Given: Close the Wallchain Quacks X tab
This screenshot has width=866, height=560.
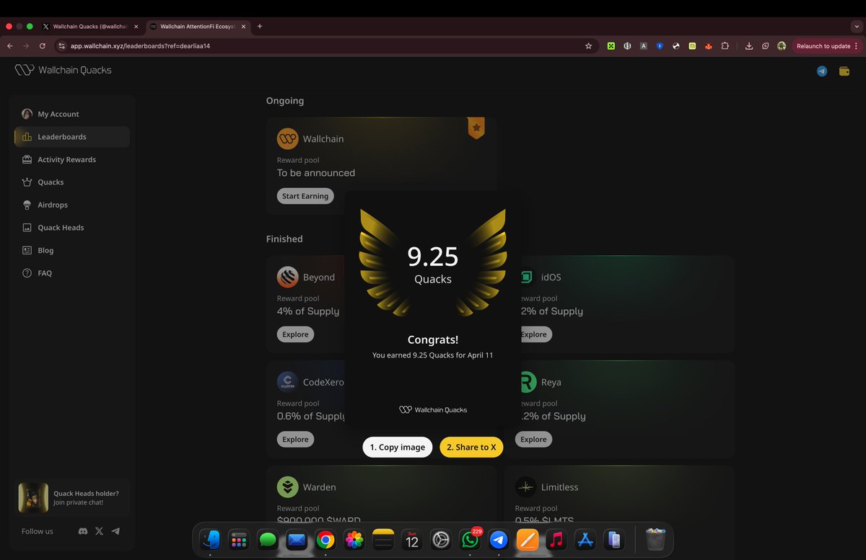Looking at the screenshot, I should (x=136, y=26).
